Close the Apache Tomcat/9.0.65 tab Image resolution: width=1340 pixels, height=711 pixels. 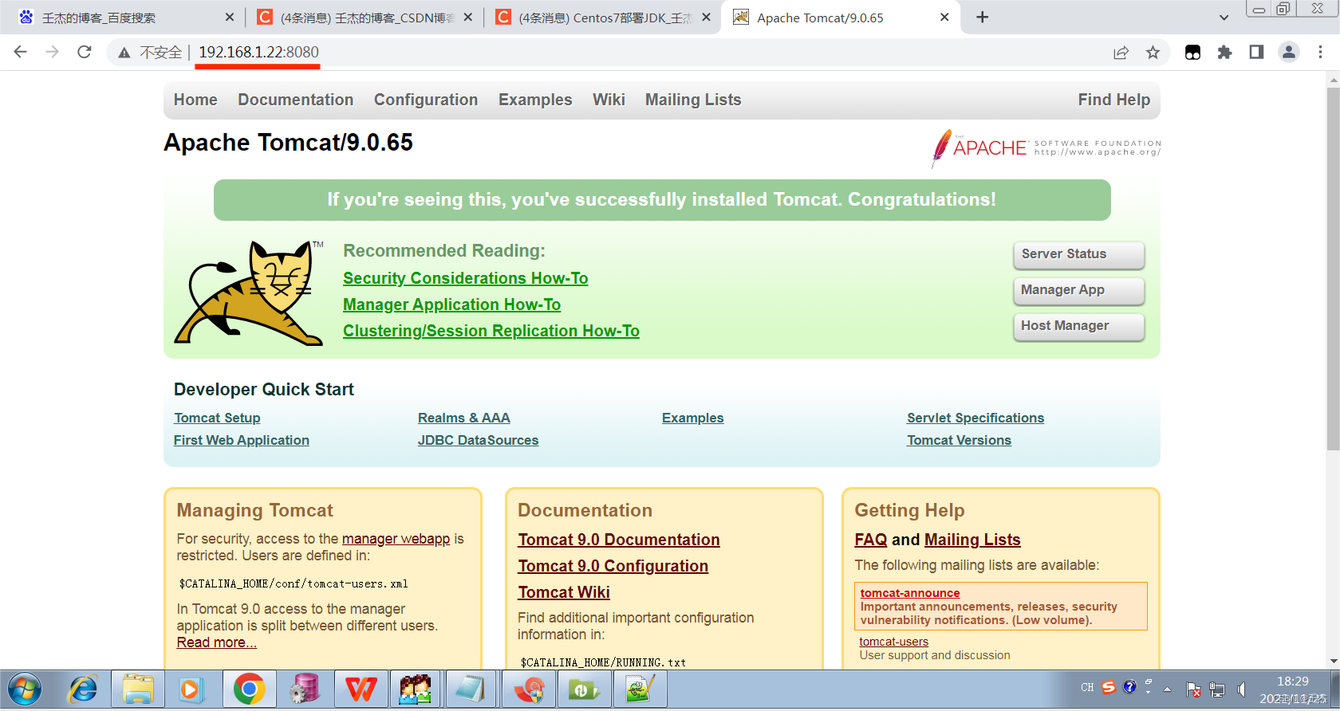click(x=944, y=18)
